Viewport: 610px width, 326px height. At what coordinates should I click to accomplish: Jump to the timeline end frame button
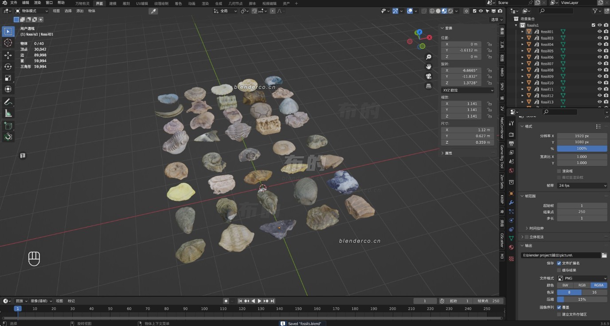point(273,301)
